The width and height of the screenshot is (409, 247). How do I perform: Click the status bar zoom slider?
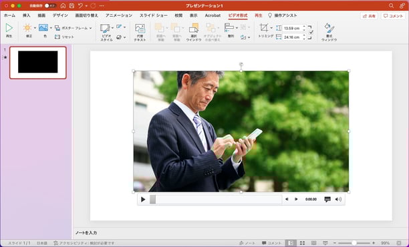pos(354,243)
